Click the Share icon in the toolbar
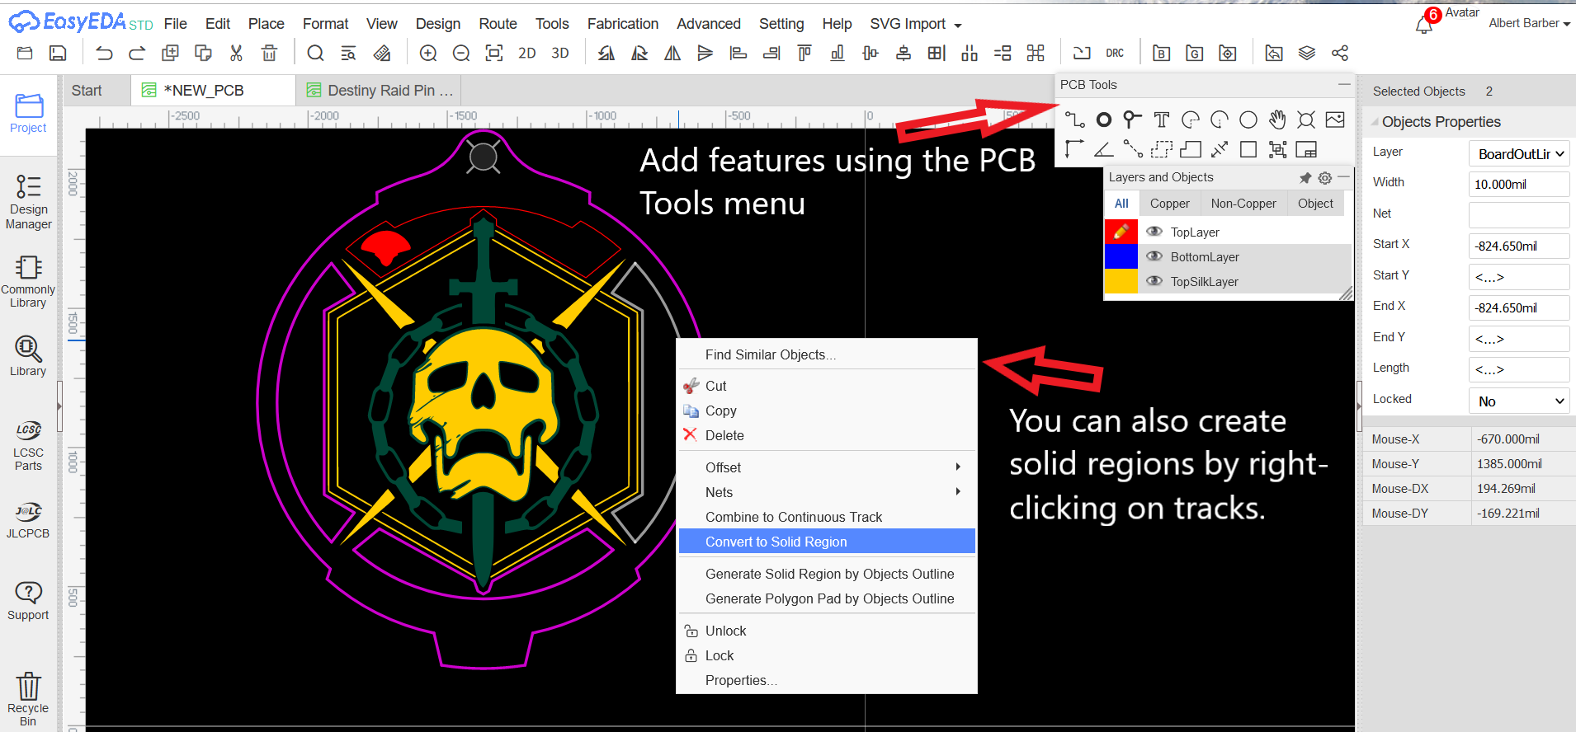Viewport: 1576px width, 732px height. point(1340,54)
